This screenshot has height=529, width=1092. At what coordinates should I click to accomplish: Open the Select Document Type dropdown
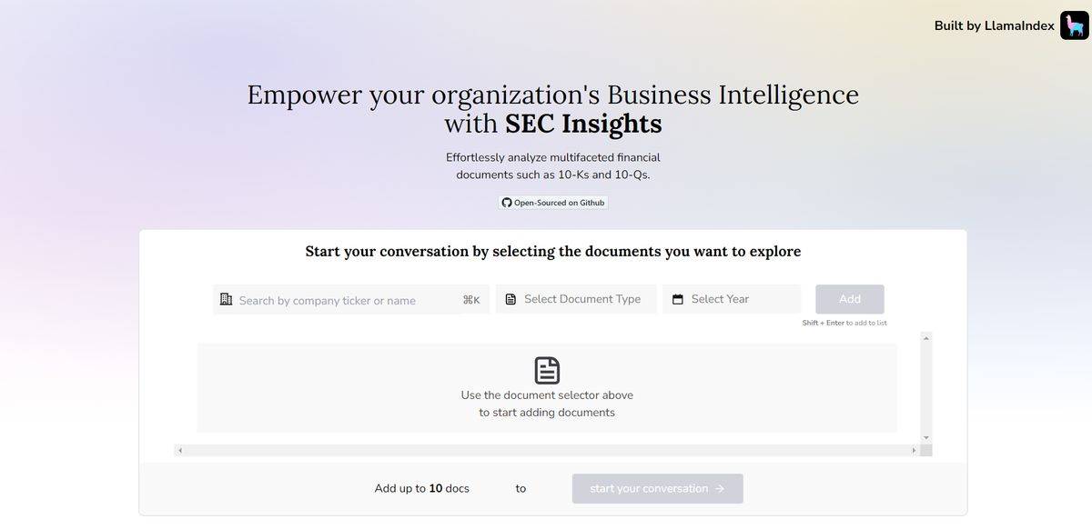(x=576, y=299)
